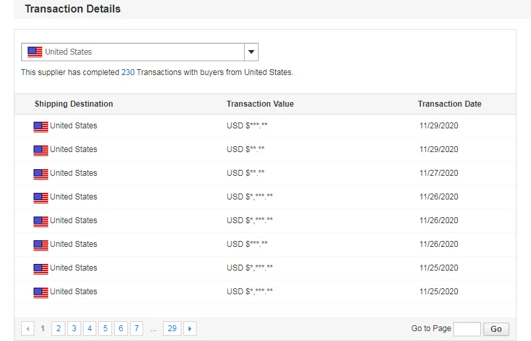531x341 pixels.
Task: Click the 230 transactions link
Action: 127,72
